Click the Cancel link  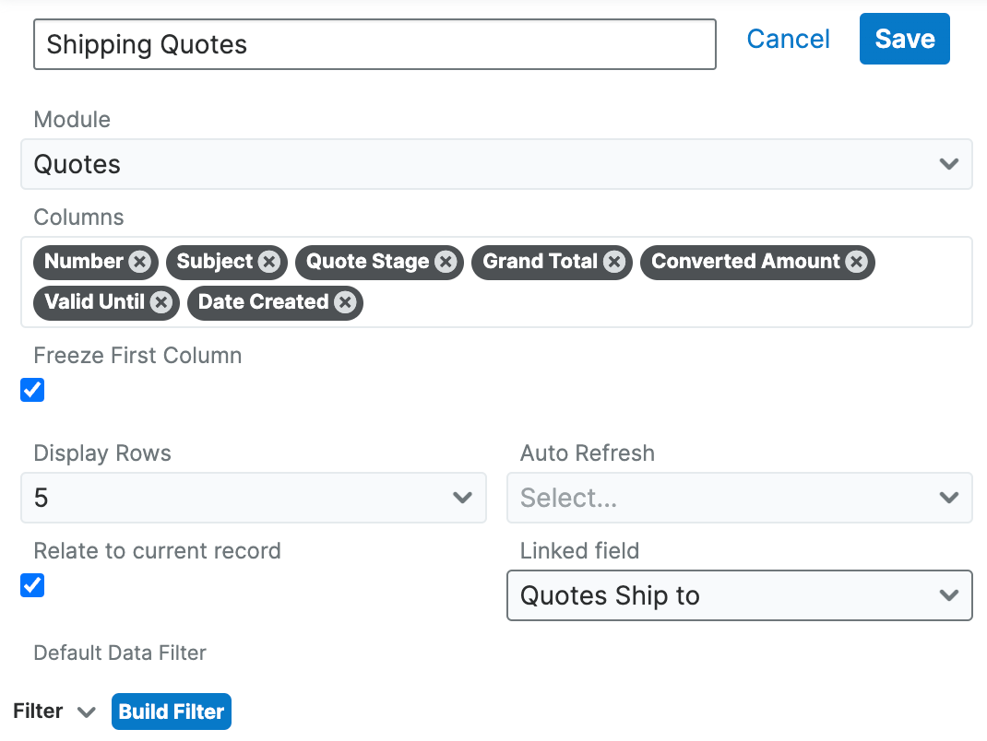pos(788,39)
